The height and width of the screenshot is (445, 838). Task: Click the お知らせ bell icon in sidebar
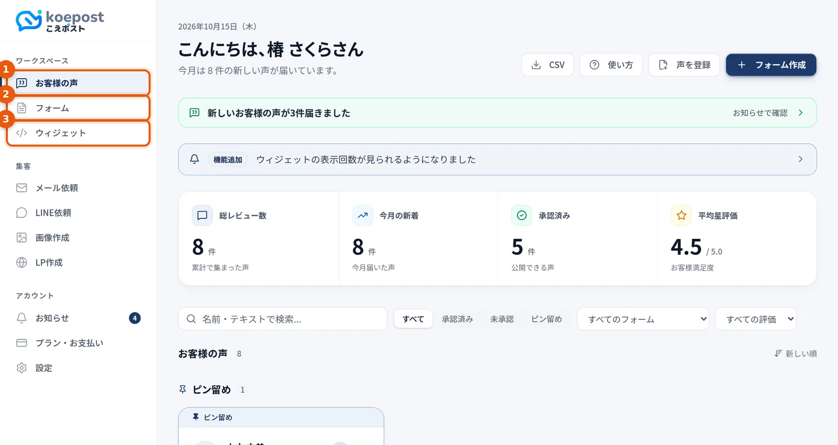click(21, 318)
